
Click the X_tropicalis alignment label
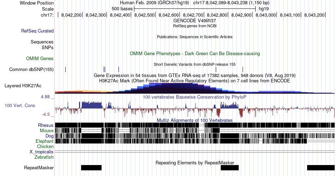point(42,152)
